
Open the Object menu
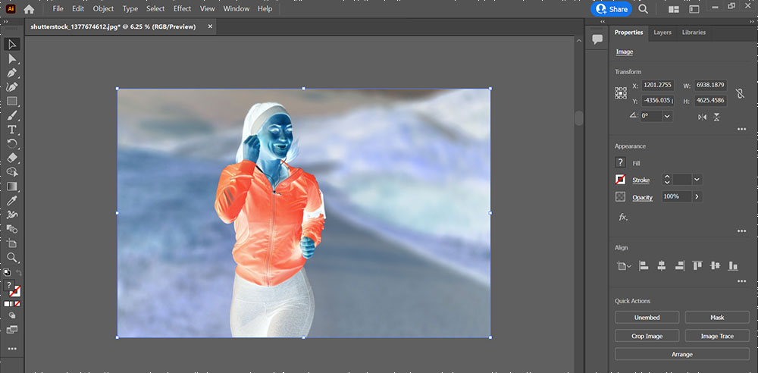[x=103, y=9]
